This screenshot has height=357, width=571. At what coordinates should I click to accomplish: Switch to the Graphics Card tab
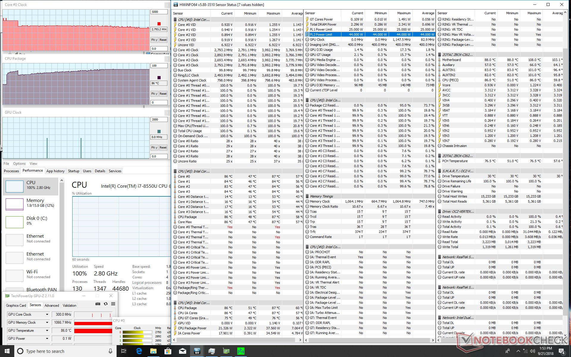click(x=16, y=305)
